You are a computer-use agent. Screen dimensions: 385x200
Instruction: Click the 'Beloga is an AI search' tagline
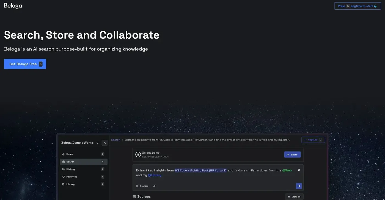tap(76, 49)
